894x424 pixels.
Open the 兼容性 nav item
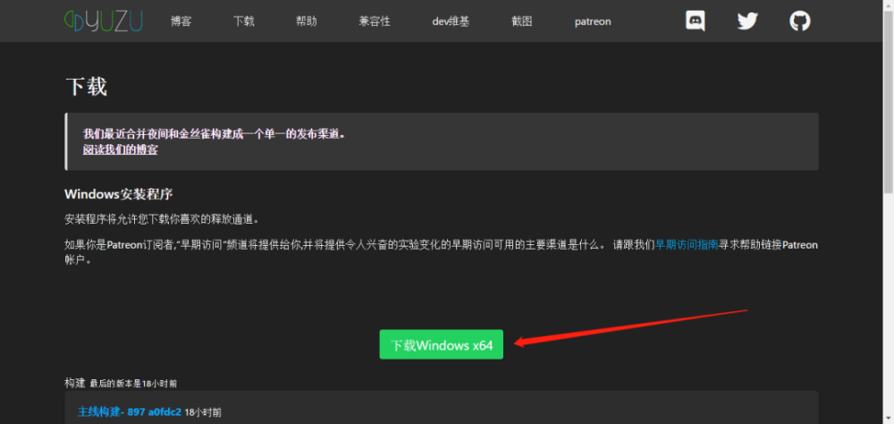coord(375,21)
